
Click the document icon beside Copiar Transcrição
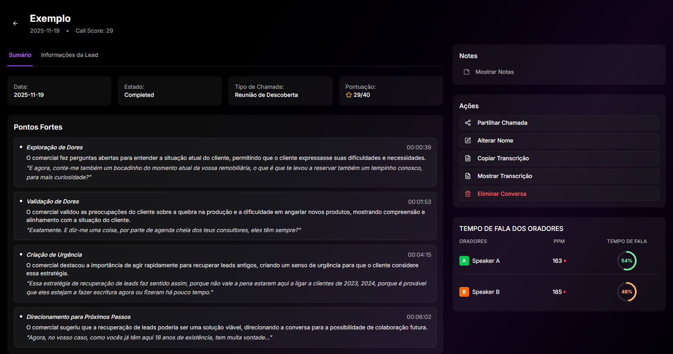(468, 158)
